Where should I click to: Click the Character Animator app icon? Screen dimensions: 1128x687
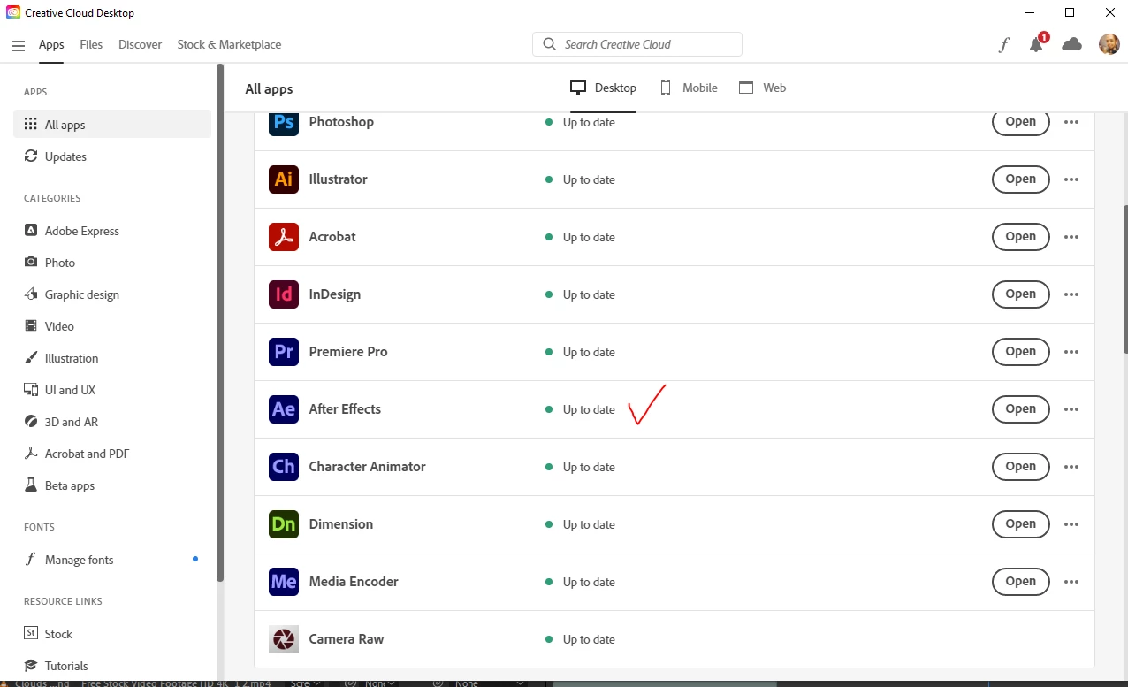284,467
